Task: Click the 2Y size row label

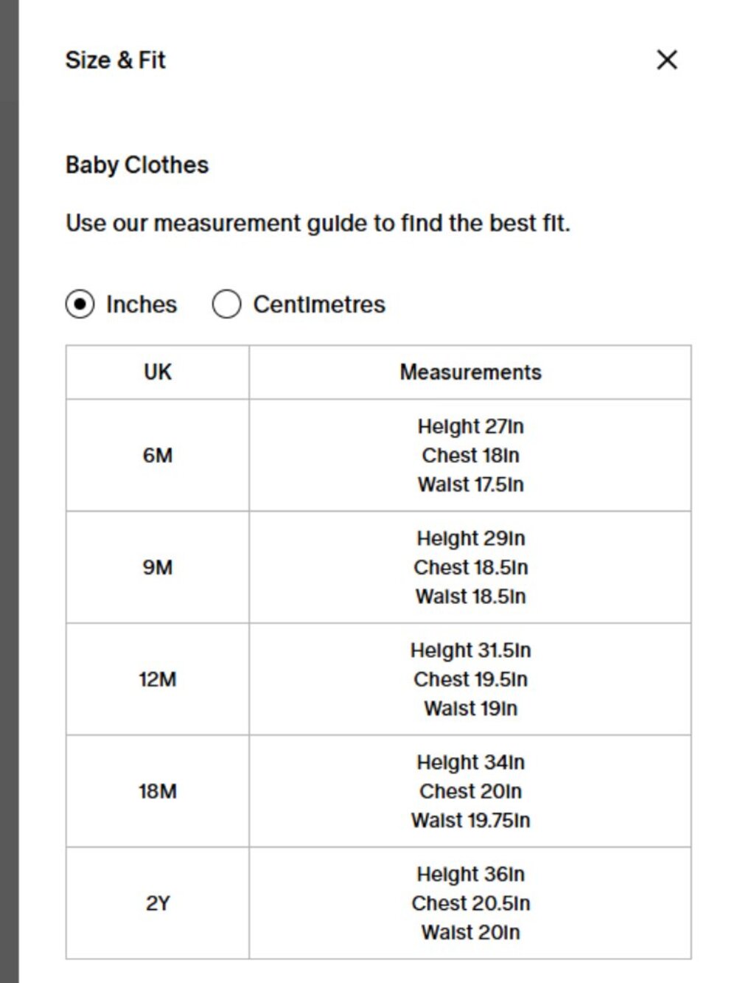Action: [158, 903]
